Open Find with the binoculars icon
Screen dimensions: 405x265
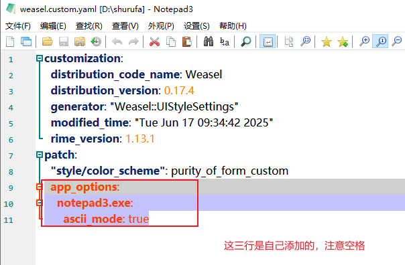(x=209, y=41)
